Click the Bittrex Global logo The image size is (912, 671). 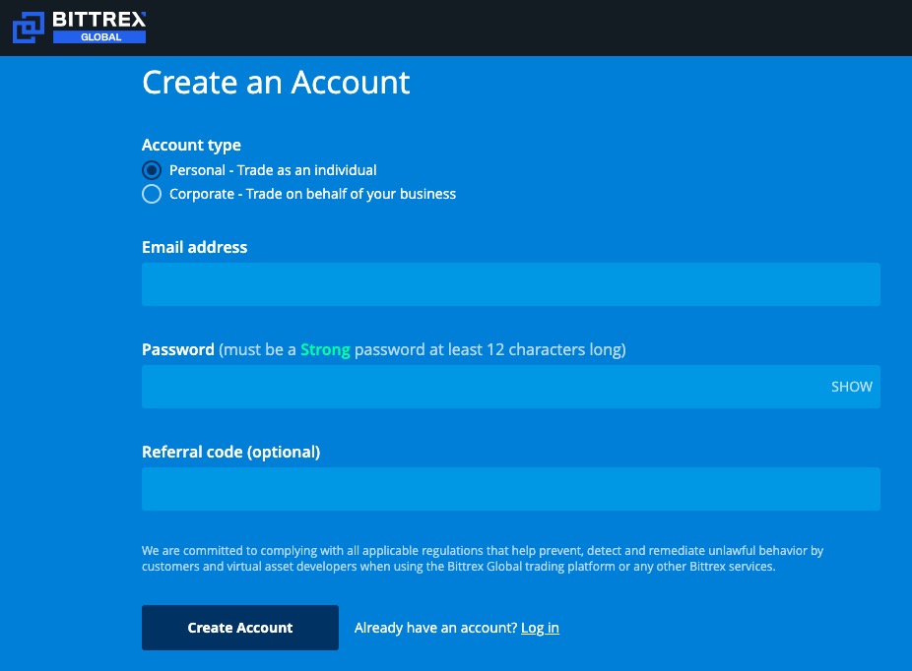coord(79,28)
